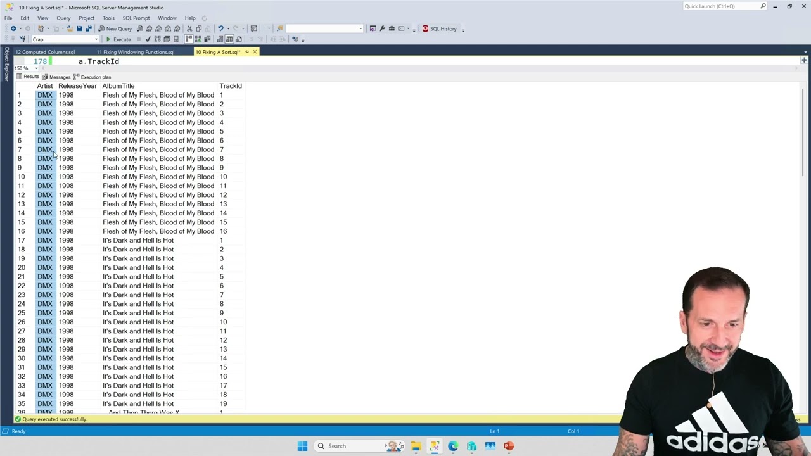Open the find combo box dropdown

point(361,28)
